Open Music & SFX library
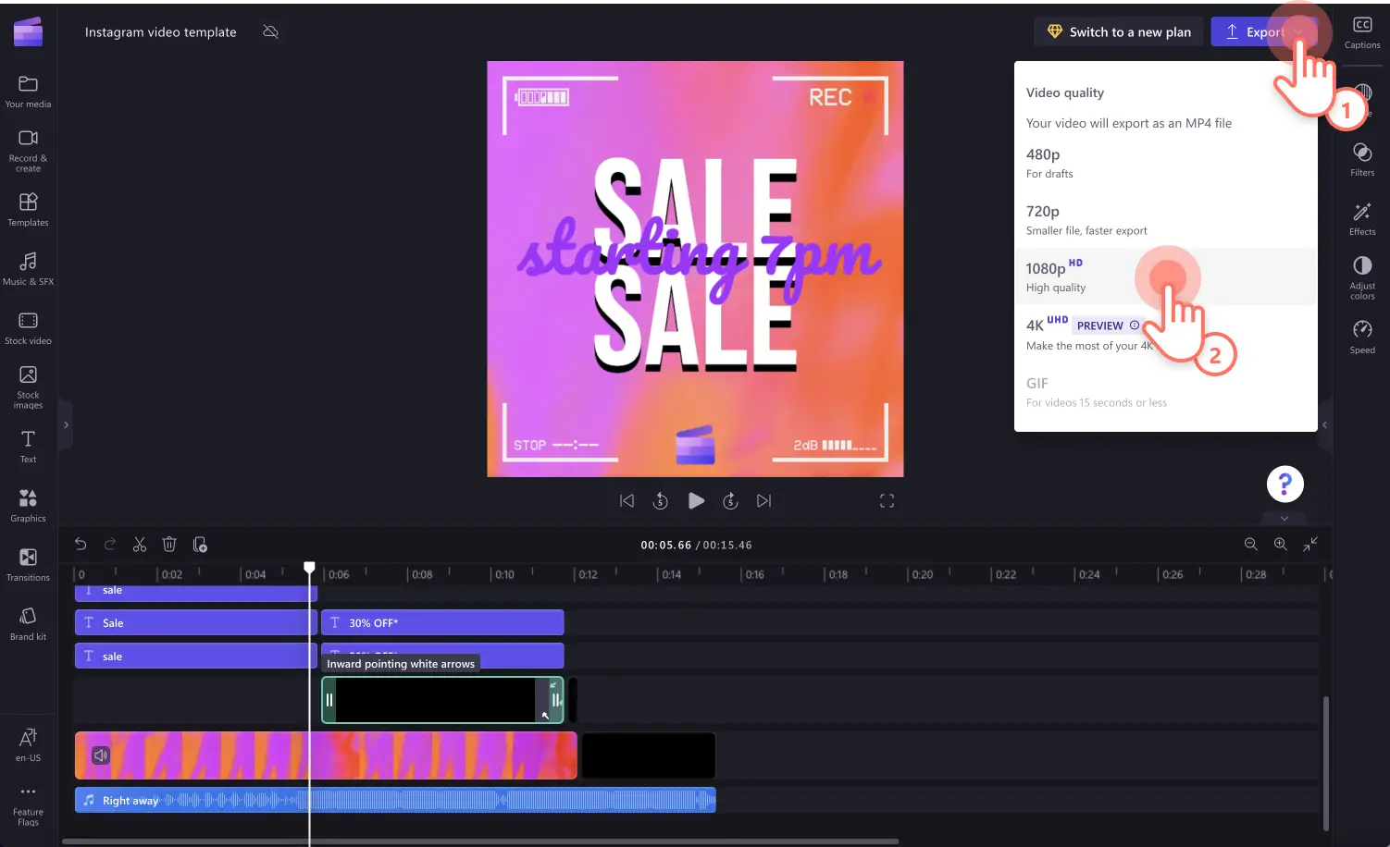 point(28,269)
